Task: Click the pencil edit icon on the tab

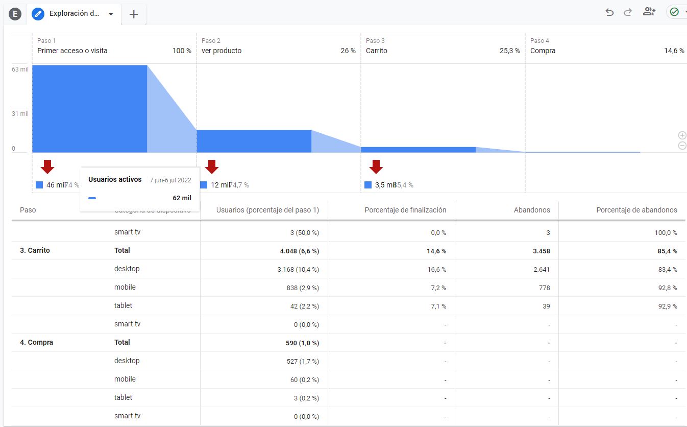Action: click(x=38, y=14)
